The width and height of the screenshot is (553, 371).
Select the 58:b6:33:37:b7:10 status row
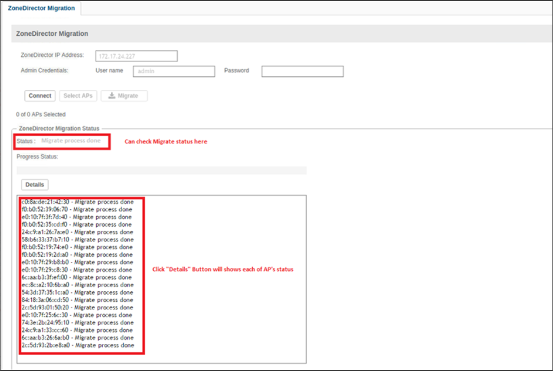click(77, 240)
